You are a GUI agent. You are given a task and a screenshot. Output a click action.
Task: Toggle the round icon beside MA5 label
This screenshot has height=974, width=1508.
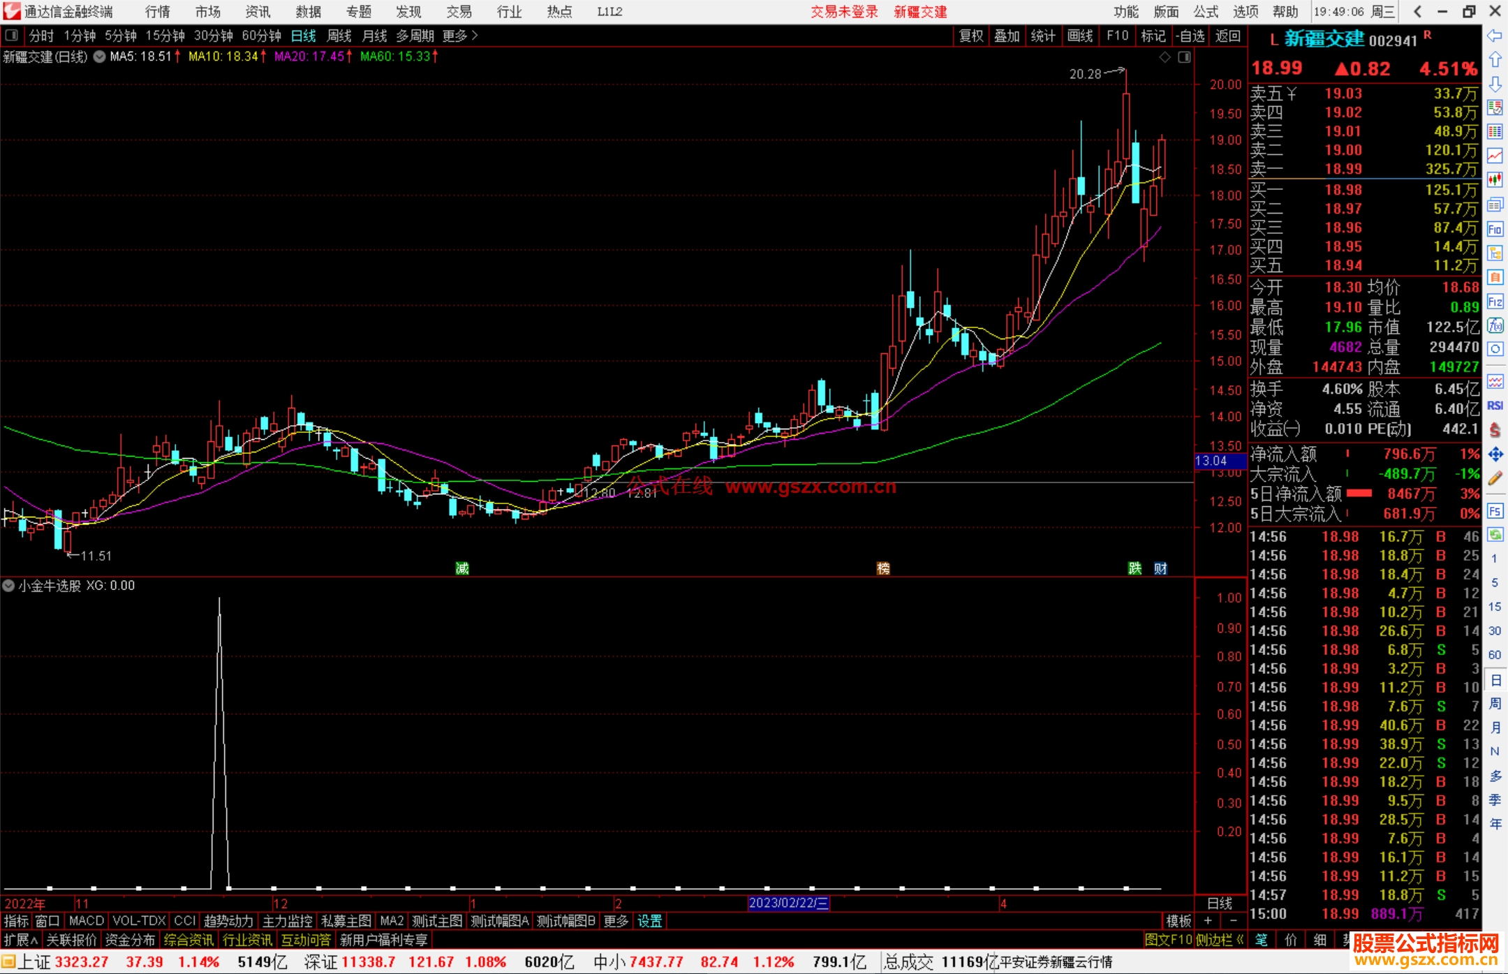tap(99, 57)
